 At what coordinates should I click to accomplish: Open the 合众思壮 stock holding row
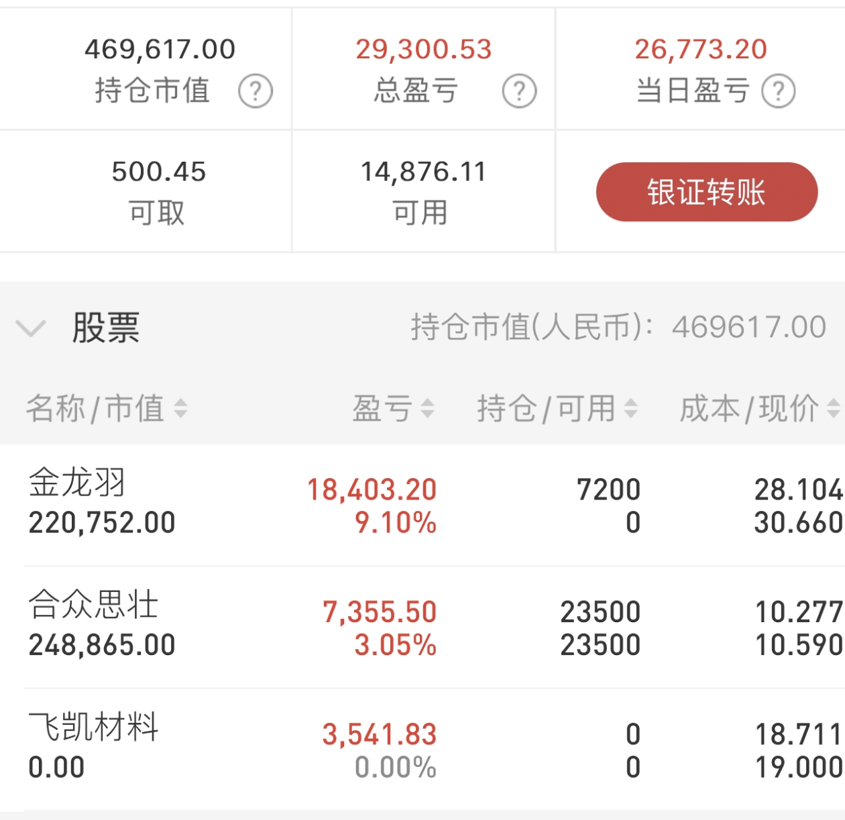tap(422, 628)
